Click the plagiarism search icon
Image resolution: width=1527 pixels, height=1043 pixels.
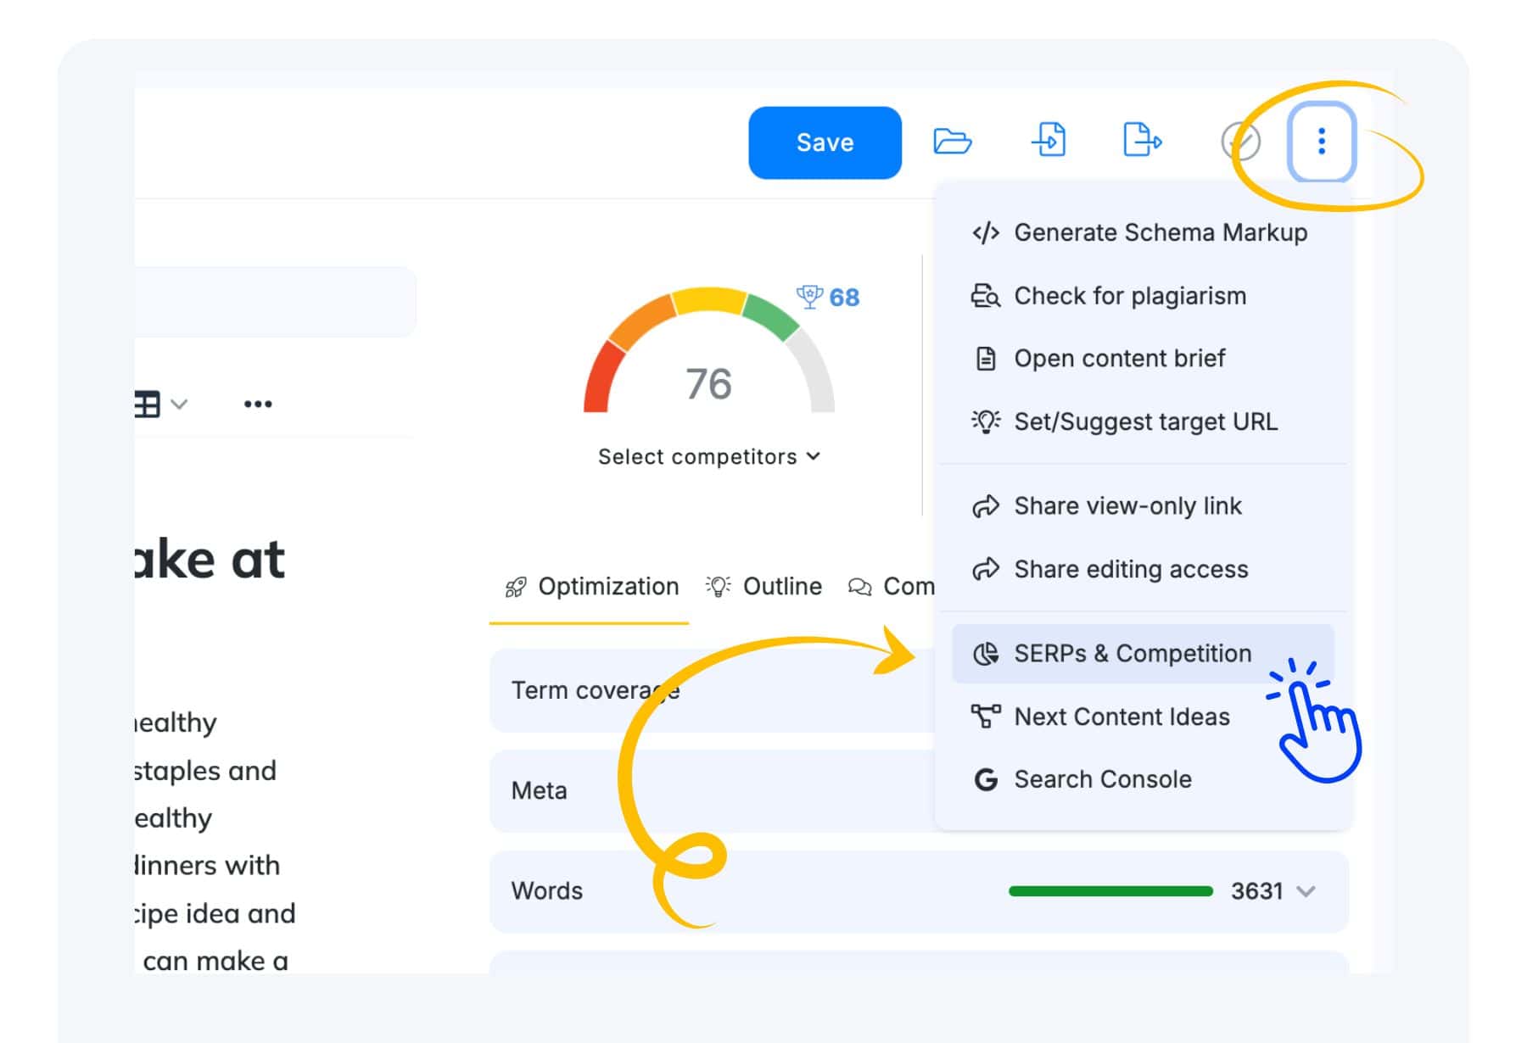[985, 296]
